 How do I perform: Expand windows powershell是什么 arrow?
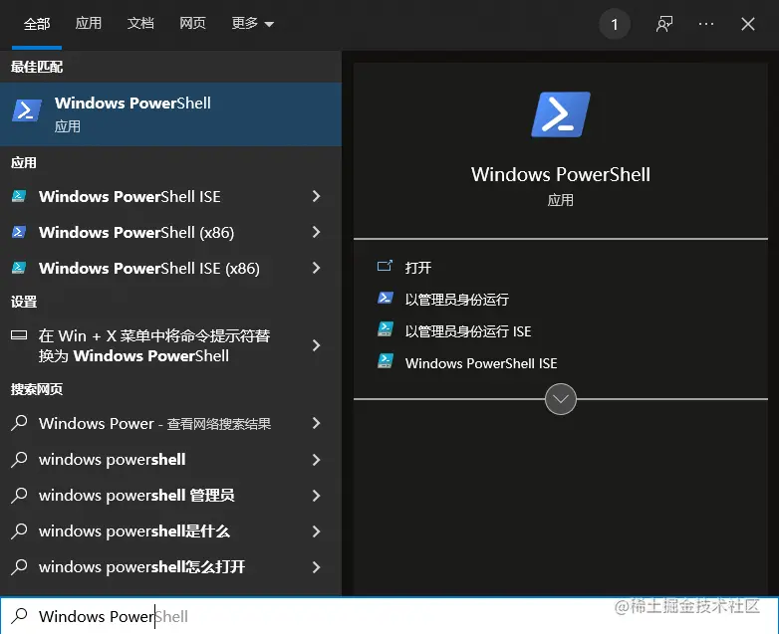[x=316, y=531]
